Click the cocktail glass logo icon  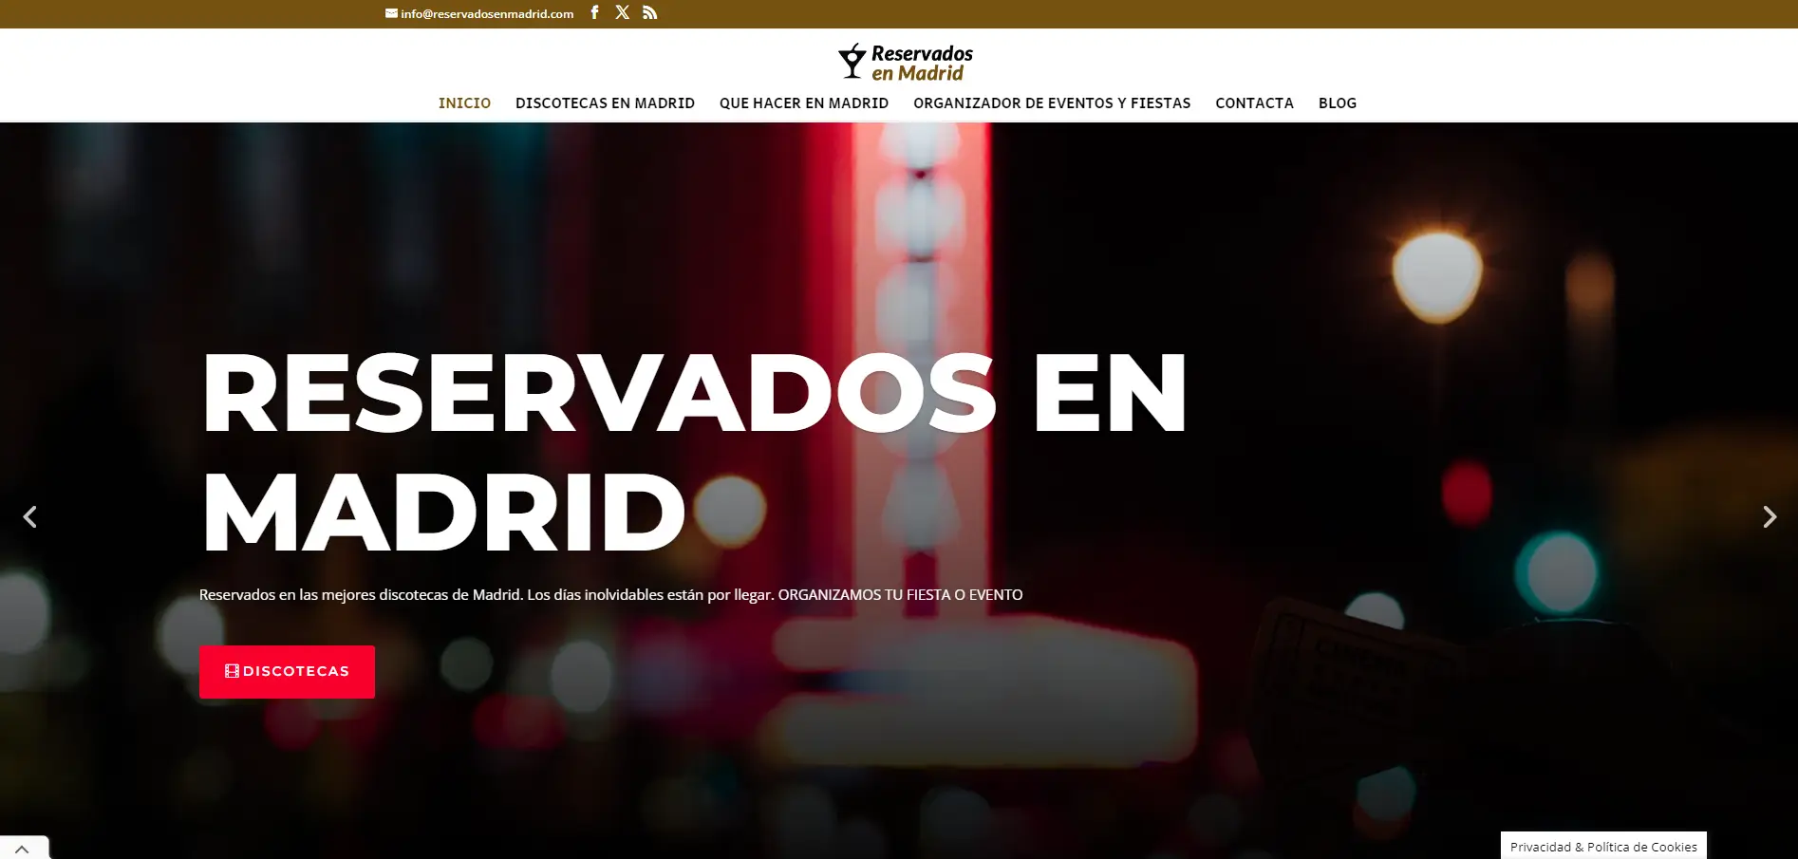[x=852, y=62]
